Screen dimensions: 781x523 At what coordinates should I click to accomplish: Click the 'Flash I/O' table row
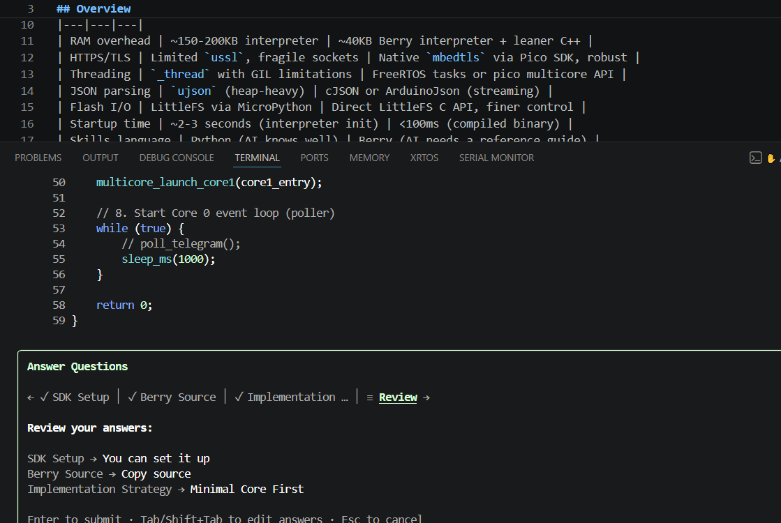(x=322, y=107)
